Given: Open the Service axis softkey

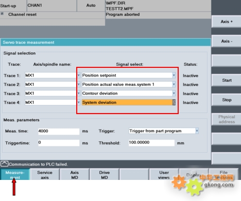Looking at the screenshot, I should coord(45,175).
